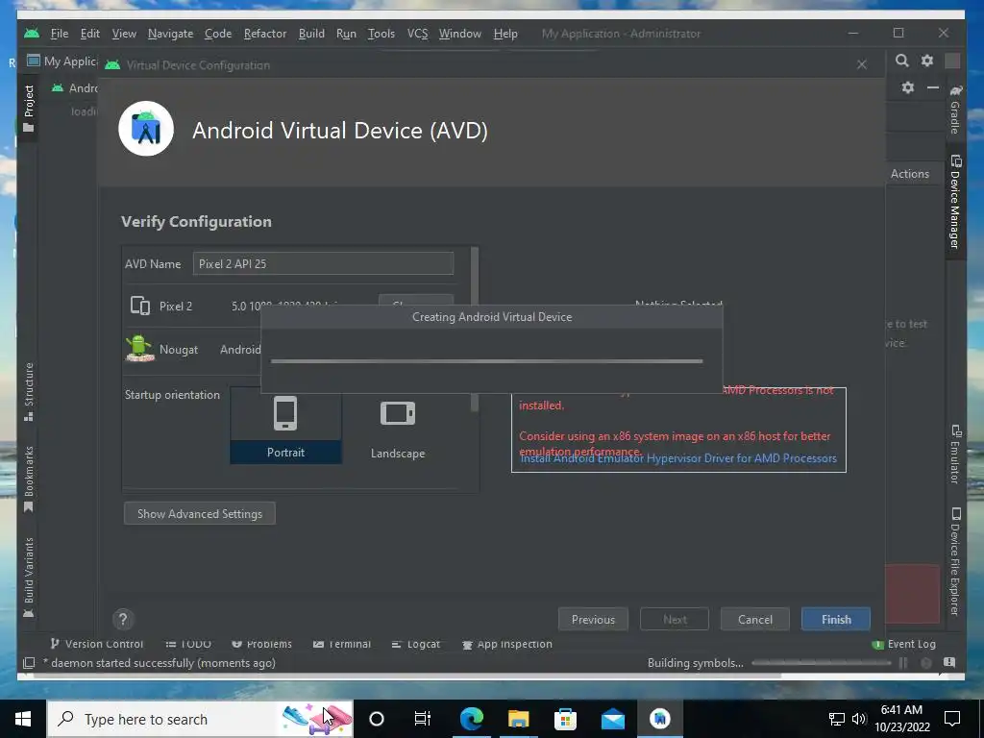The image size is (984, 738).
Task: Click the Cancel button in AVD dialog
Action: click(x=755, y=620)
